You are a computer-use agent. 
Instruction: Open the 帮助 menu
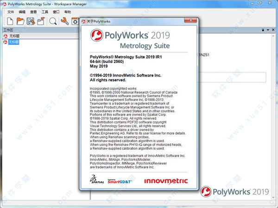(x=68, y=12)
